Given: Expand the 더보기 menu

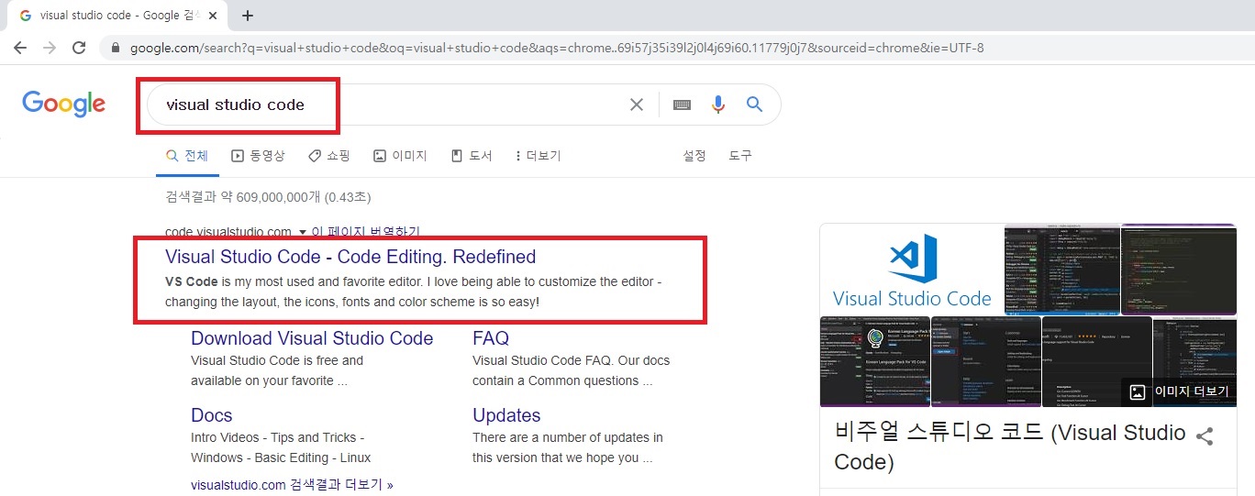Looking at the screenshot, I should coord(539,156).
